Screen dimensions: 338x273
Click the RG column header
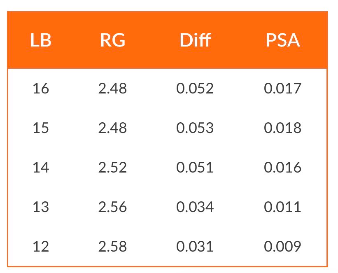(113, 40)
